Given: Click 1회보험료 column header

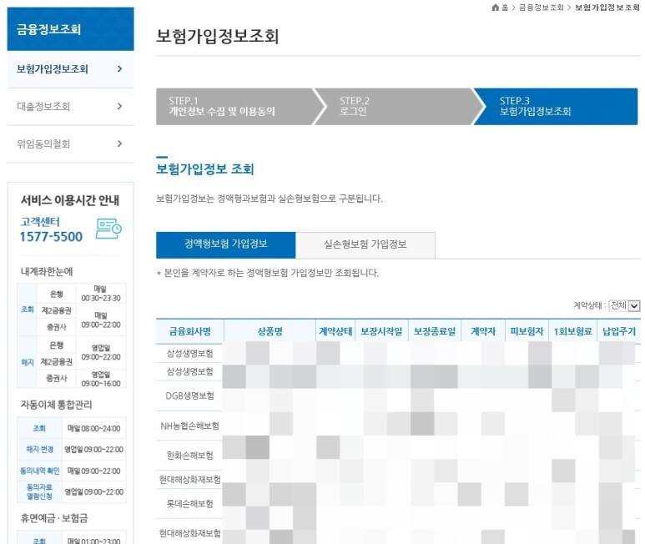Looking at the screenshot, I should tap(573, 331).
